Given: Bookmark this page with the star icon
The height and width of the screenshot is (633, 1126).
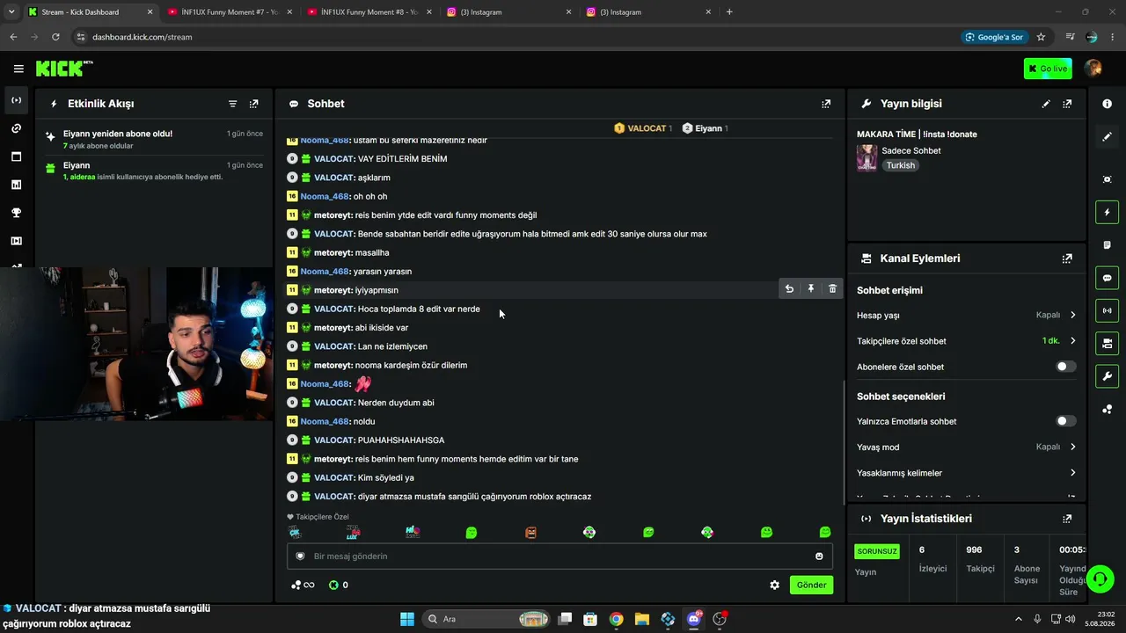Looking at the screenshot, I should click(1041, 37).
